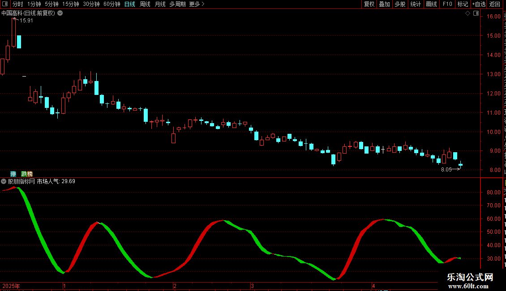Click the 中国高科(日线.前复权) chart title
The height and width of the screenshot is (291, 506).
(x=28, y=13)
